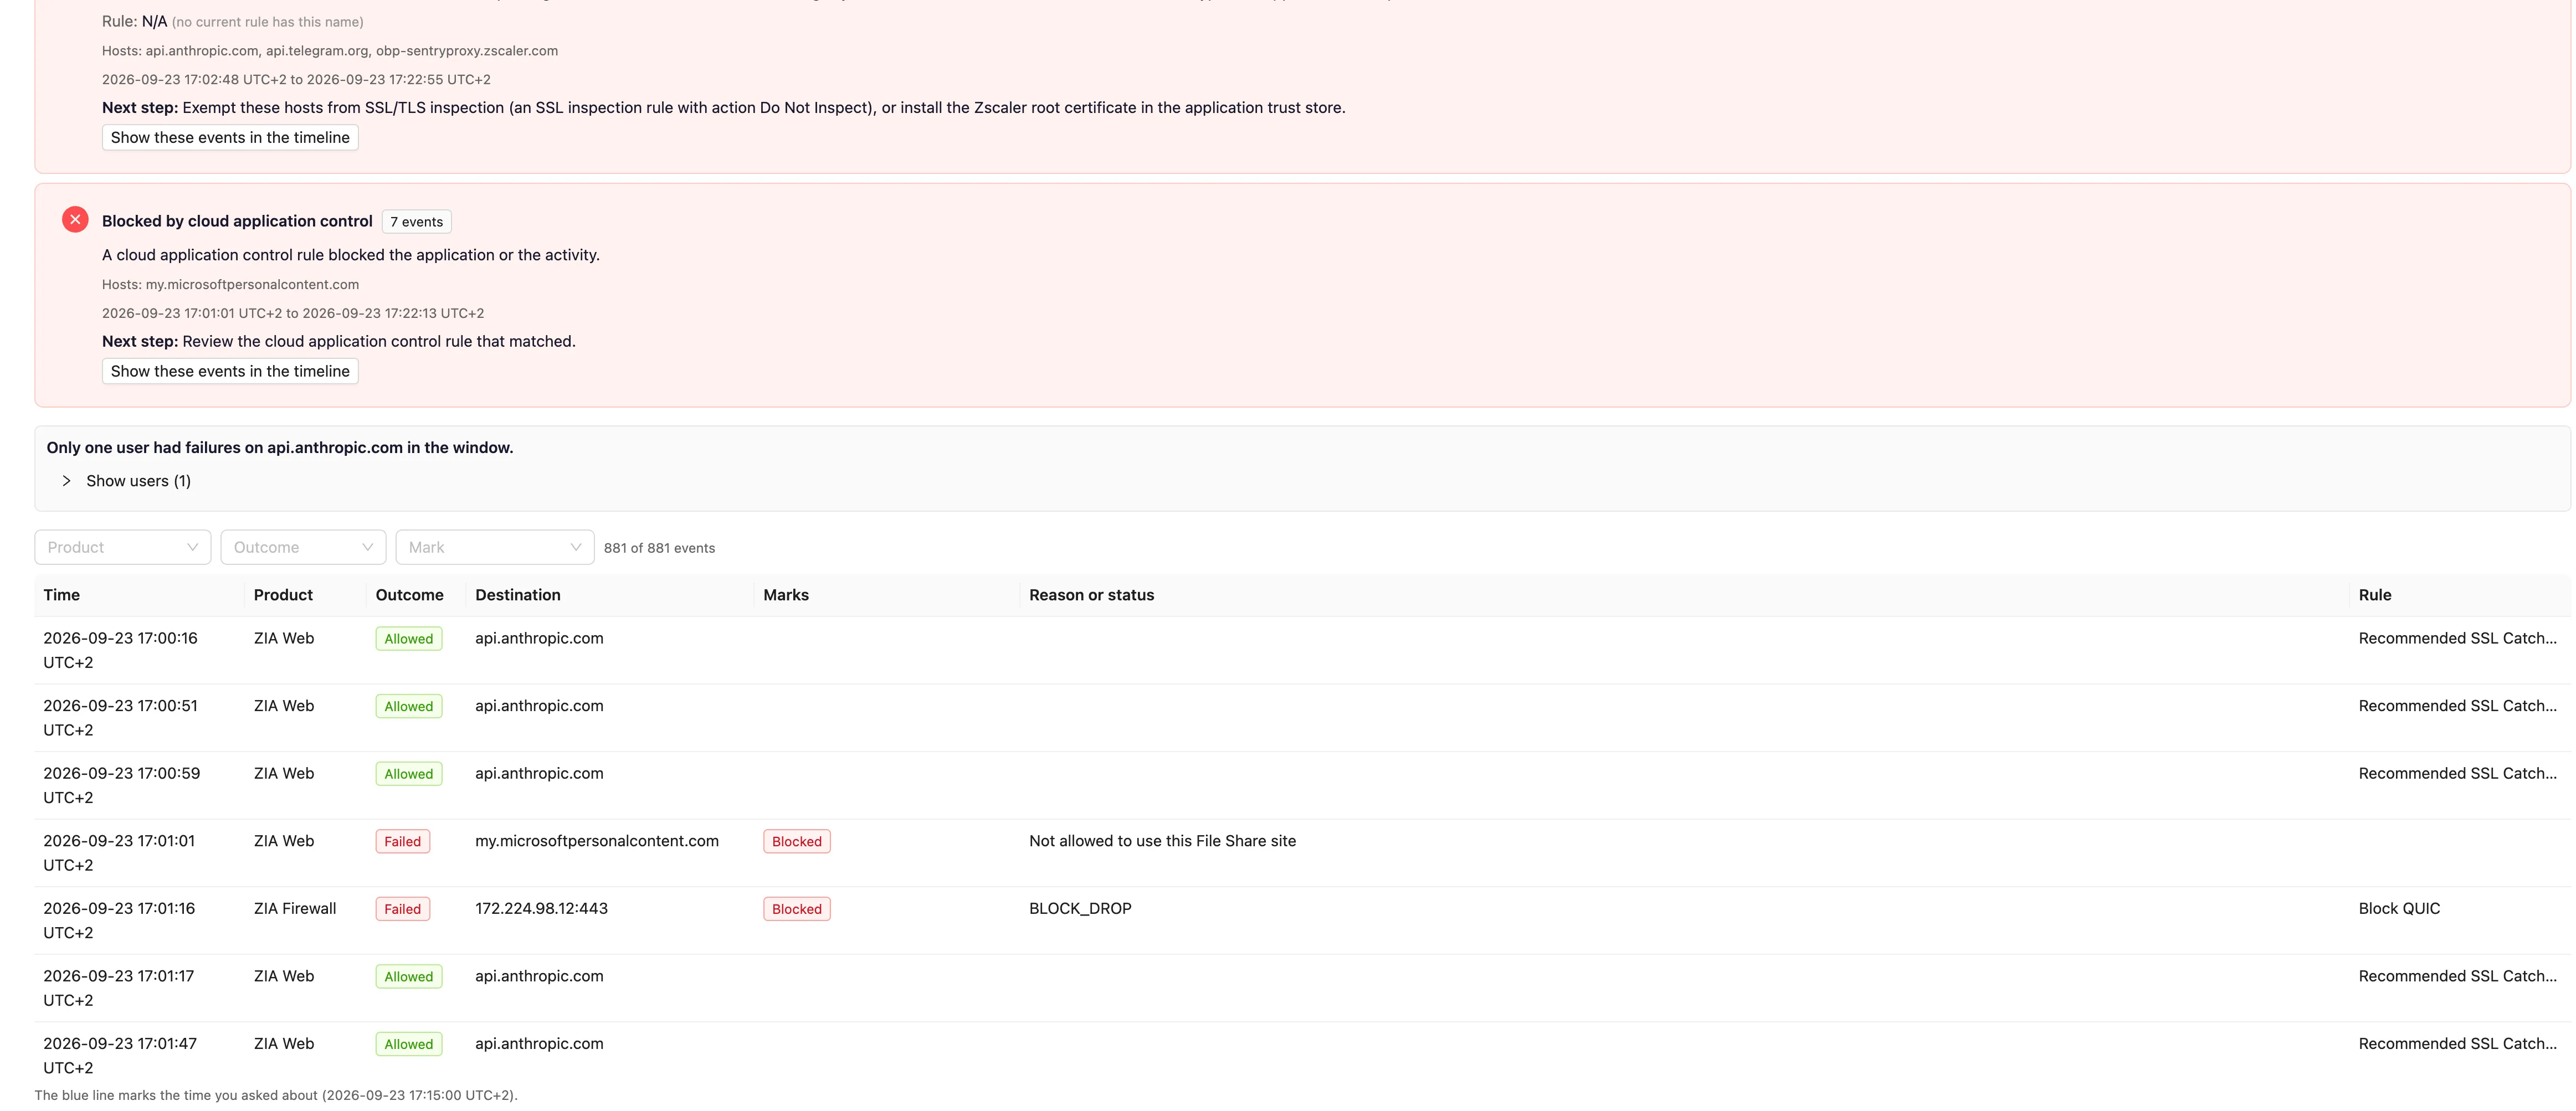Click the BLOCK_DROP reason text
The width and height of the screenshot is (2576, 1111).
[x=1080, y=908]
